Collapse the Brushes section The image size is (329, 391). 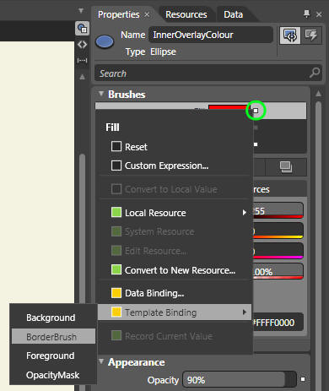pos(100,94)
